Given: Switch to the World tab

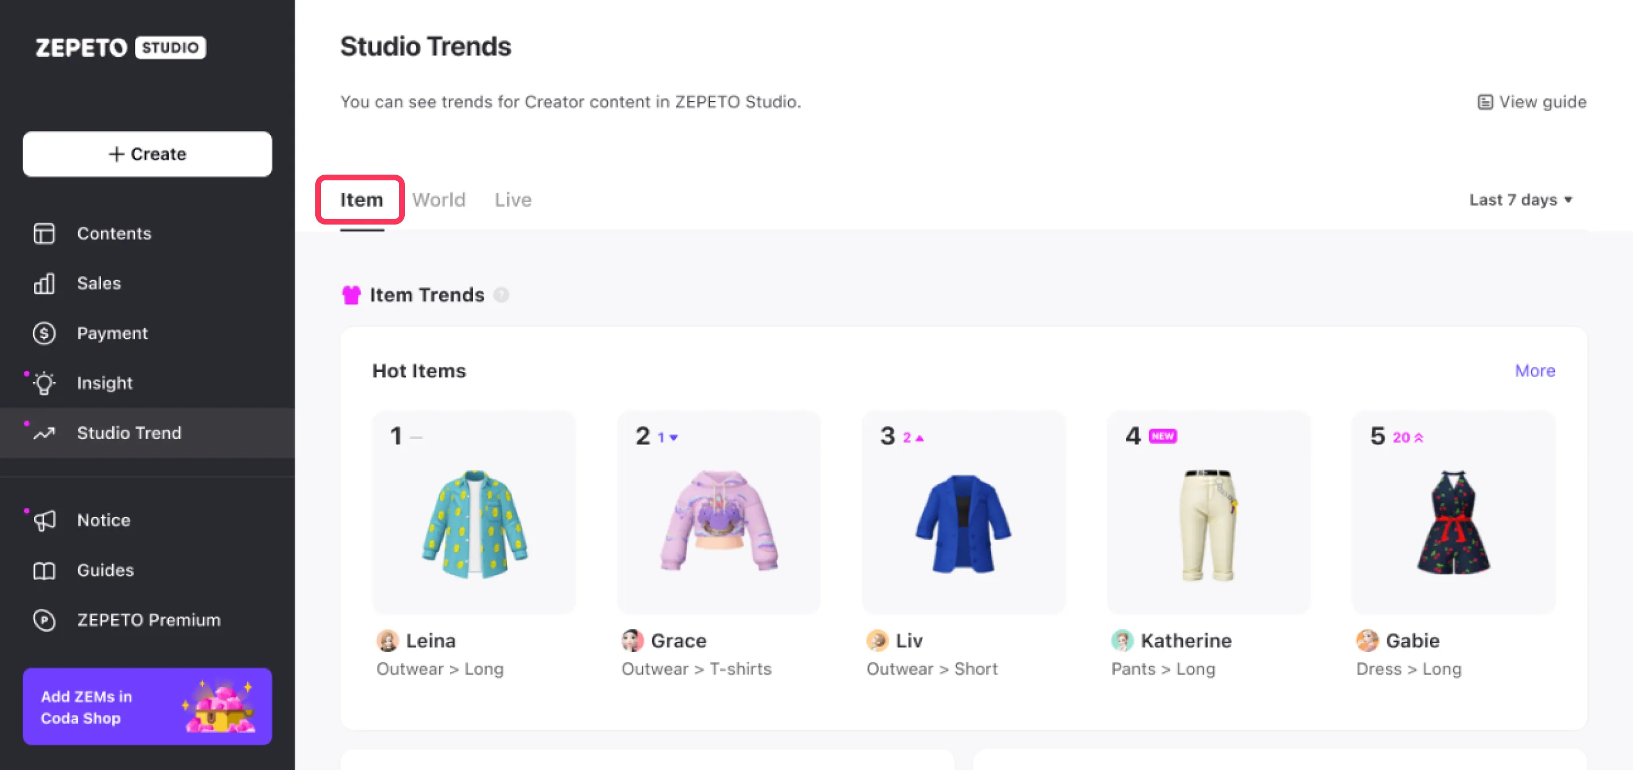Looking at the screenshot, I should 439,200.
